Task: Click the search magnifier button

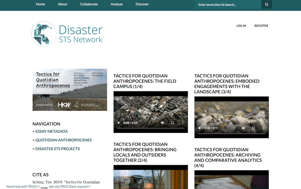Action: click(267, 5)
